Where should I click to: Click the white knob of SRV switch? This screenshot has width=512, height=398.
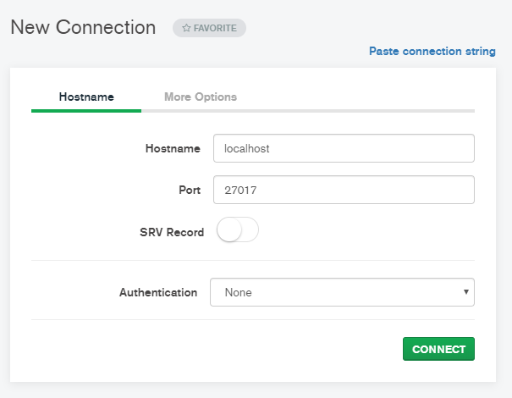[230, 231]
